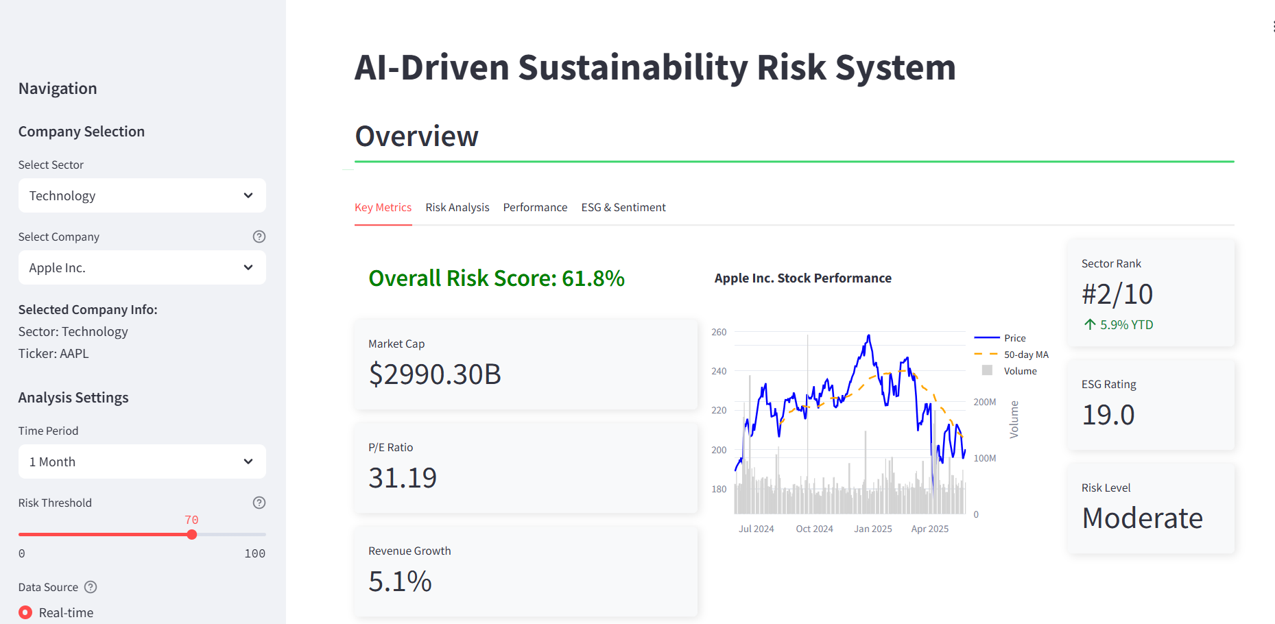Click the Market Cap value $2990.30B

pyautogui.click(x=435, y=374)
